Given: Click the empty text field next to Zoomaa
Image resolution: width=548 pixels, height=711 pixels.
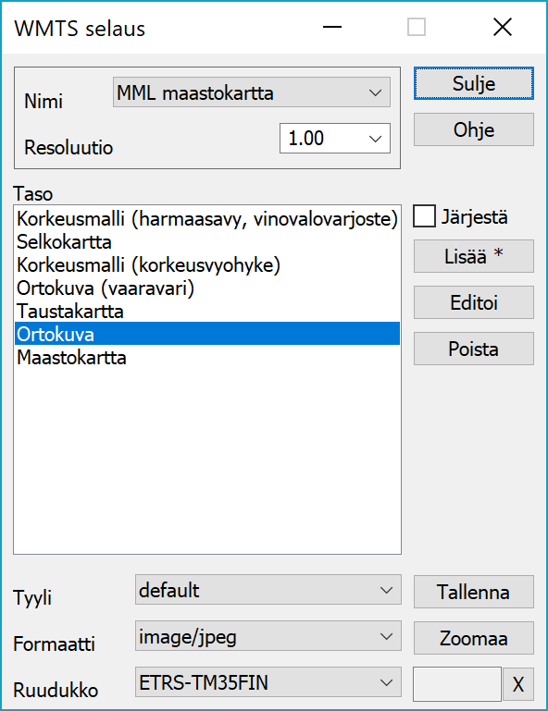Looking at the screenshot, I should pyautogui.click(x=457, y=684).
